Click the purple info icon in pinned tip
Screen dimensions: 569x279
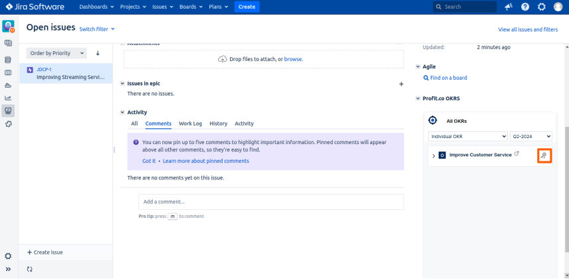coord(136,142)
